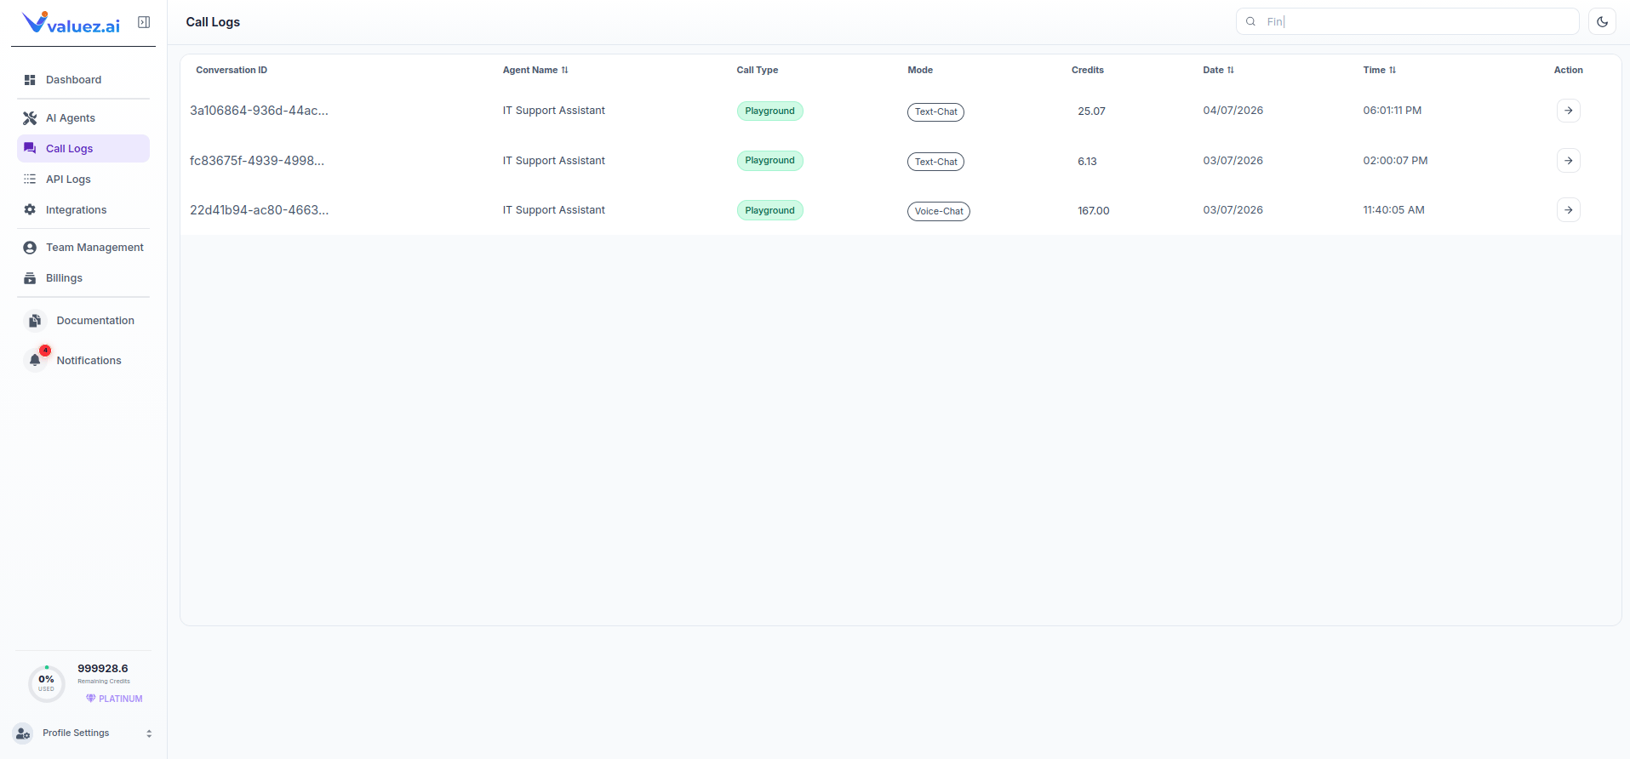Viewport: 1630px width, 759px height.
Task: Click the Voice-Chat mode tag
Action: pyautogui.click(x=939, y=212)
